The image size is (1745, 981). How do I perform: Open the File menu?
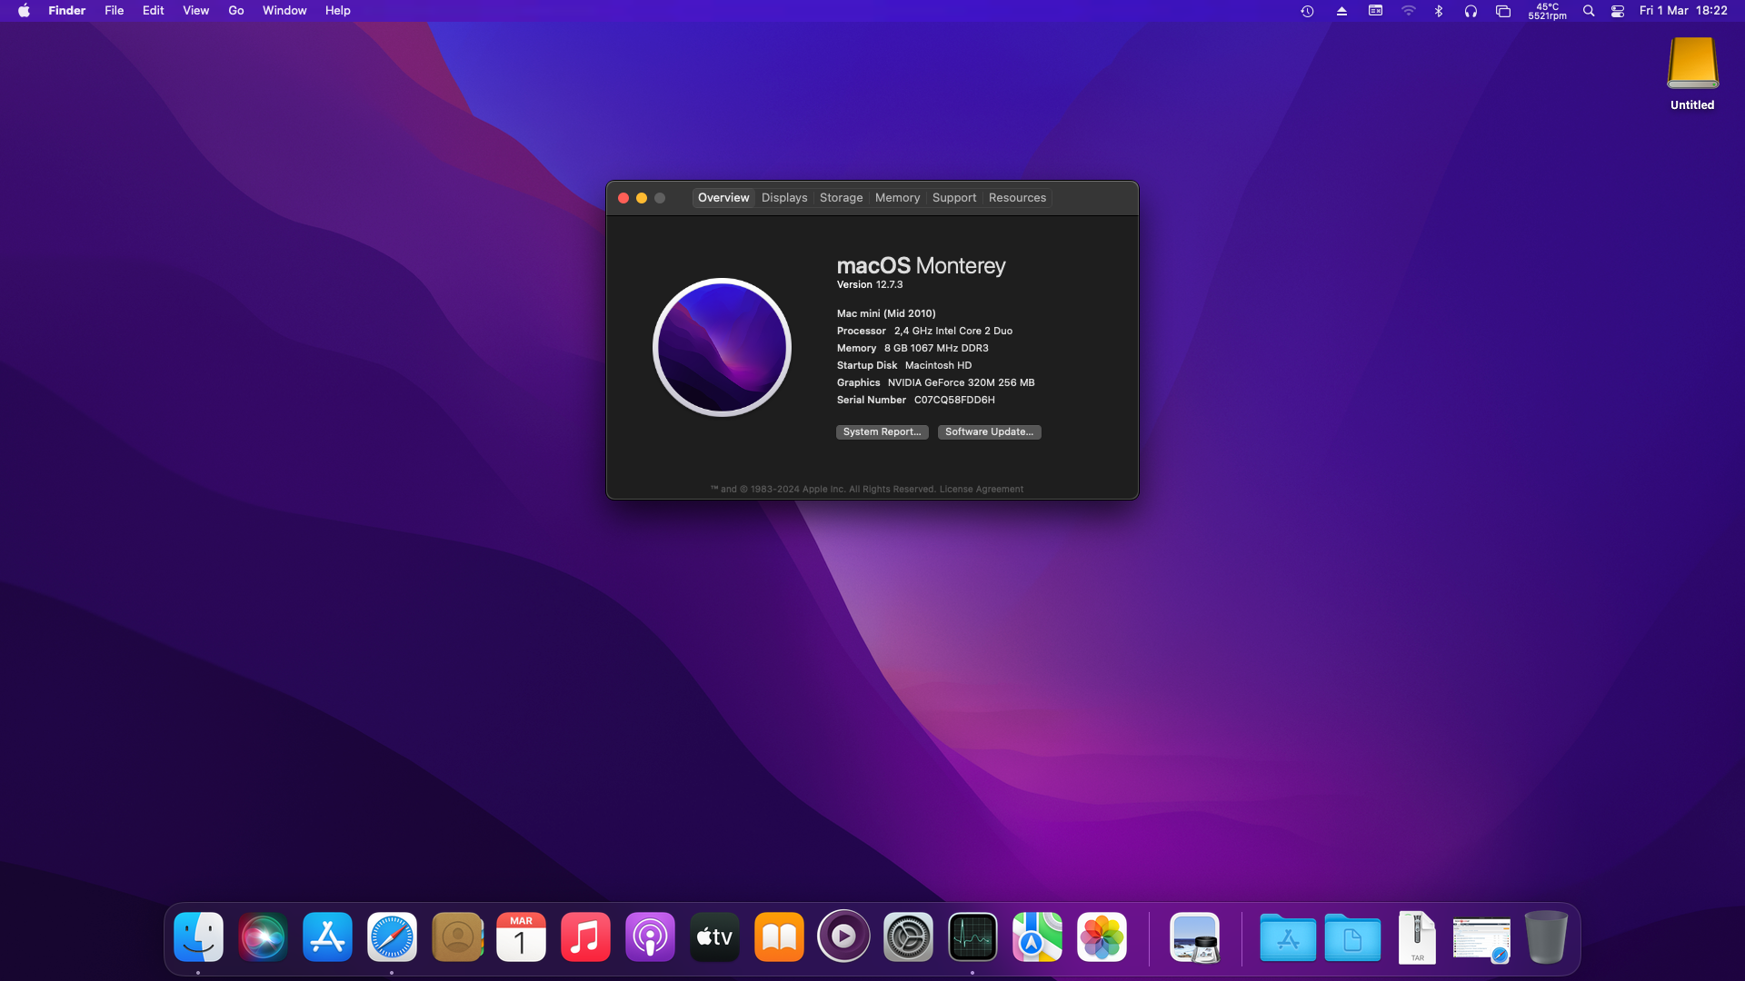click(x=115, y=11)
